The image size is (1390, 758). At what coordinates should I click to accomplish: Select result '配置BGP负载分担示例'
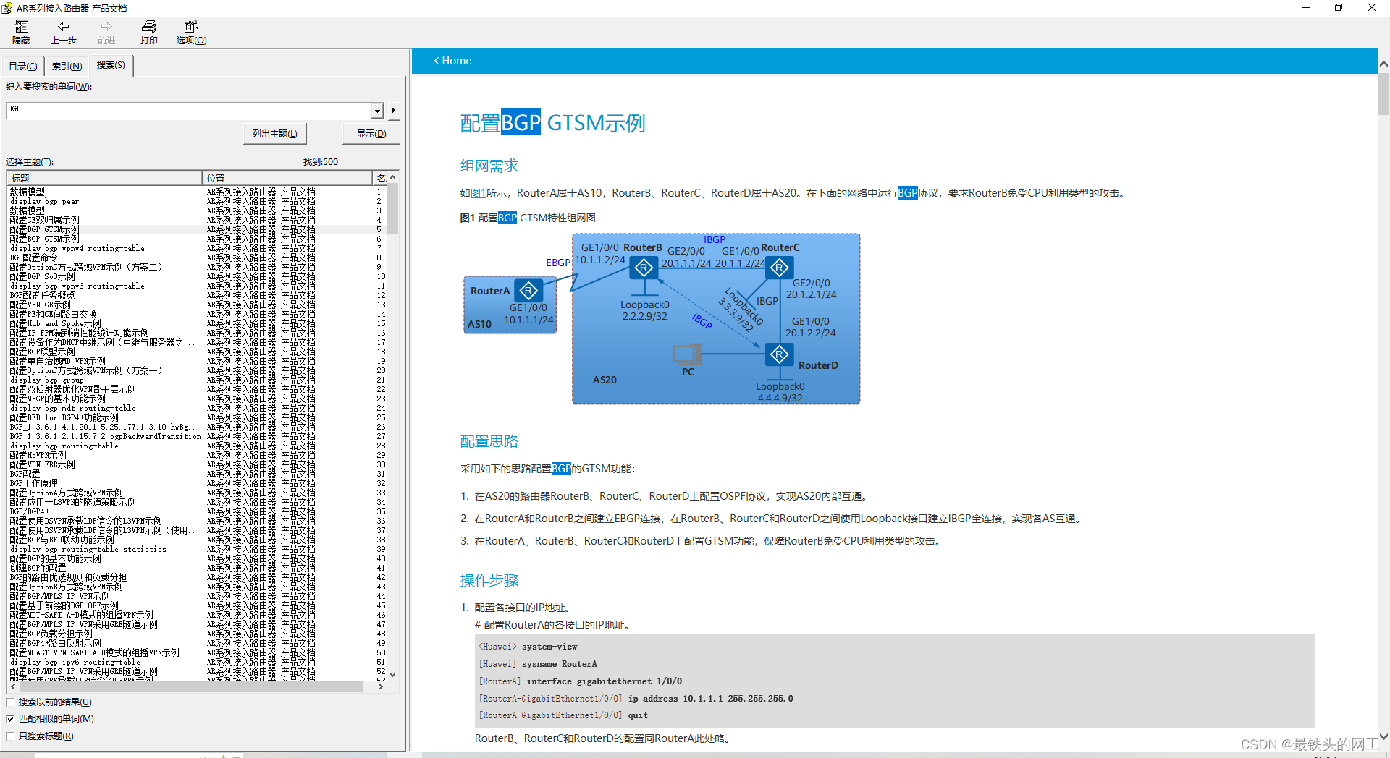pyautogui.click(x=51, y=634)
